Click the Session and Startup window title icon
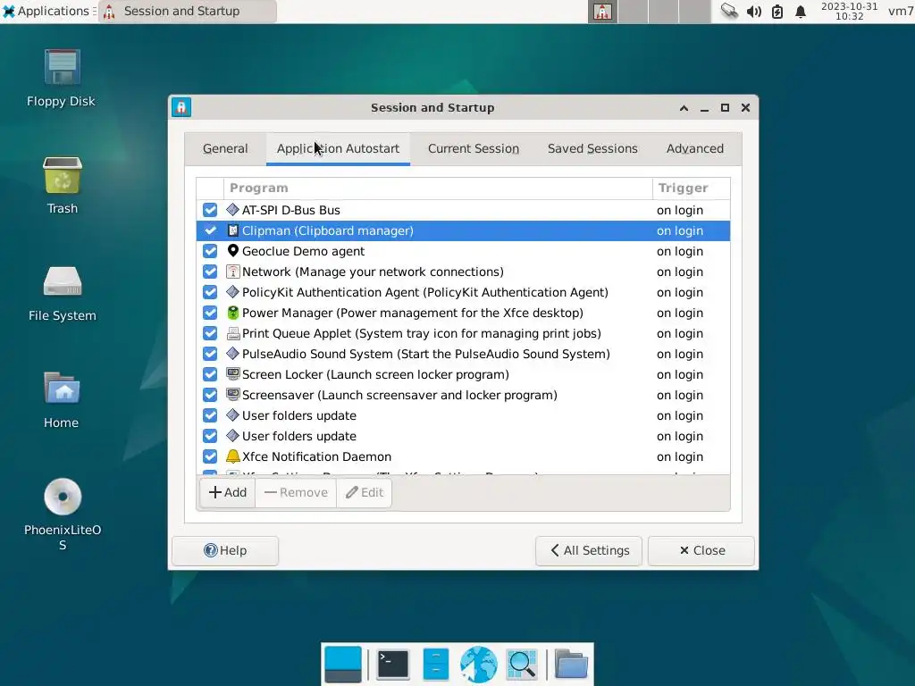Image resolution: width=915 pixels, height=686 pixels. point(181,107)
